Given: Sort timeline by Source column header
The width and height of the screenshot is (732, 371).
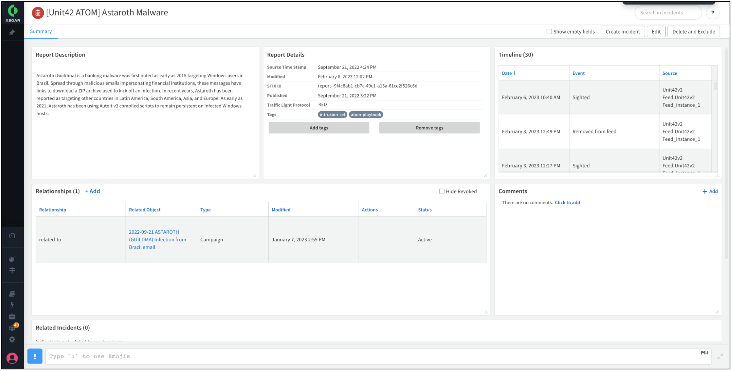Looking at the screenshot, I should 669,73.
